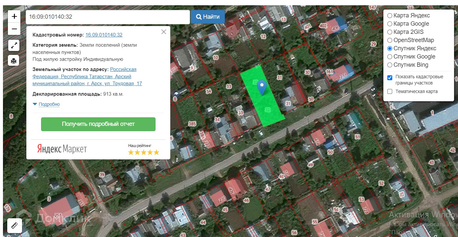Screen dimensions: 458x237
Task: Click Получить подробный отчет button
Action: click(x=98, y=124)
